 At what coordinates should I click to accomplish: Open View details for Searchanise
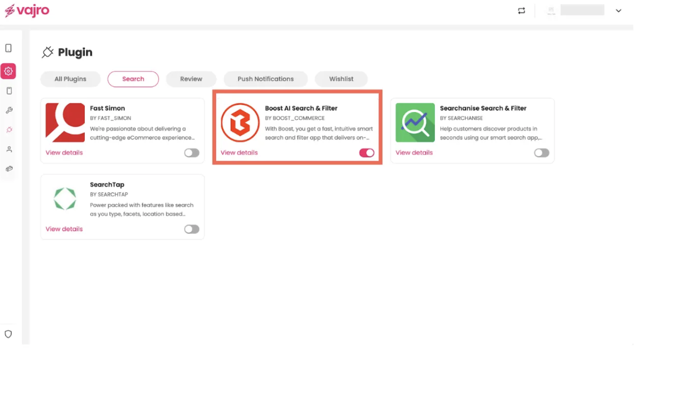pyautogui.click(x=414, y=153)
